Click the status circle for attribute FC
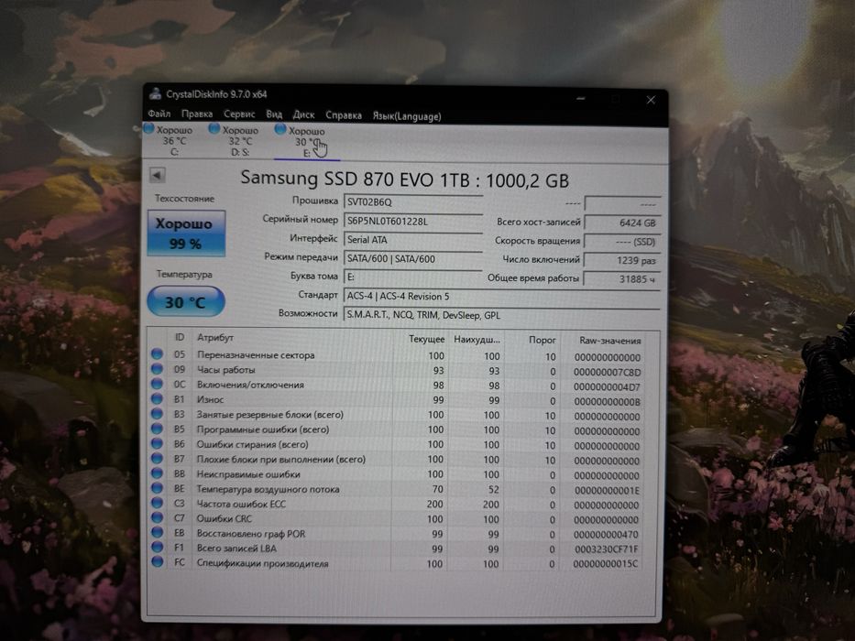855x641 pixels. pyautogui.click(x=157, y=561)
